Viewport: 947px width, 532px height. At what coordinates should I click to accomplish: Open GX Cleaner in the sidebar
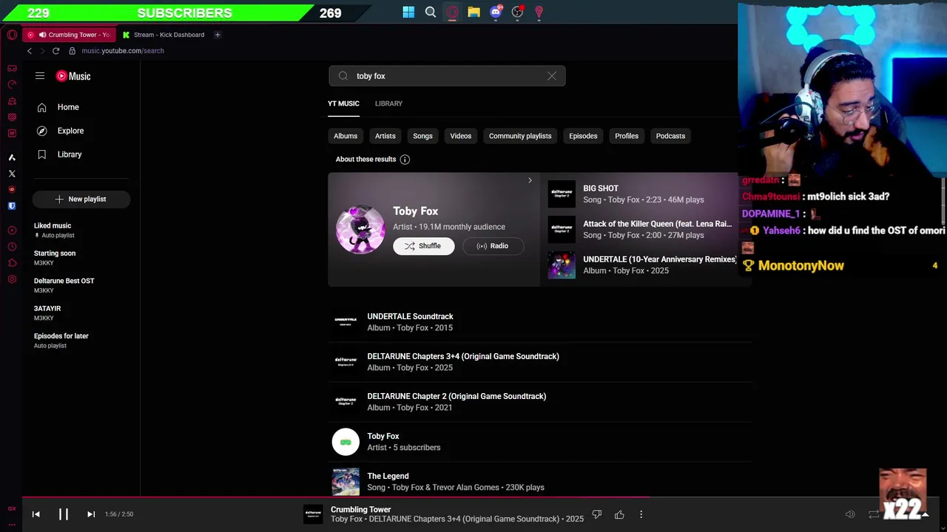[x=12, y=100]
